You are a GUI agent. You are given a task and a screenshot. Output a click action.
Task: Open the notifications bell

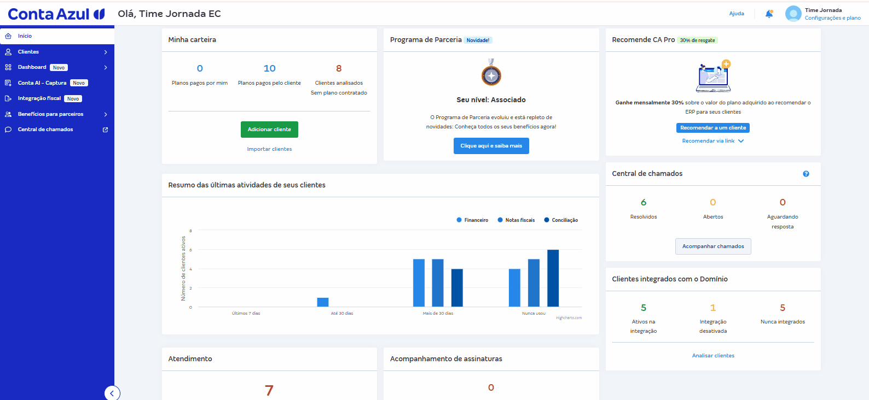point(769,14)
